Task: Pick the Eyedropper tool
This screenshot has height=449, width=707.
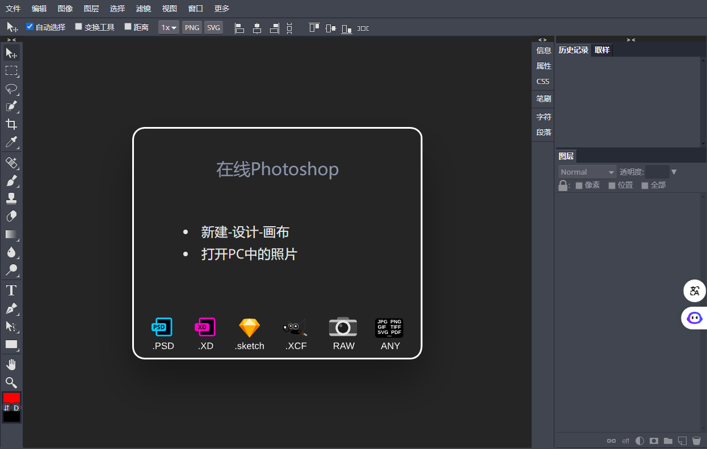Action: (11, 142)
